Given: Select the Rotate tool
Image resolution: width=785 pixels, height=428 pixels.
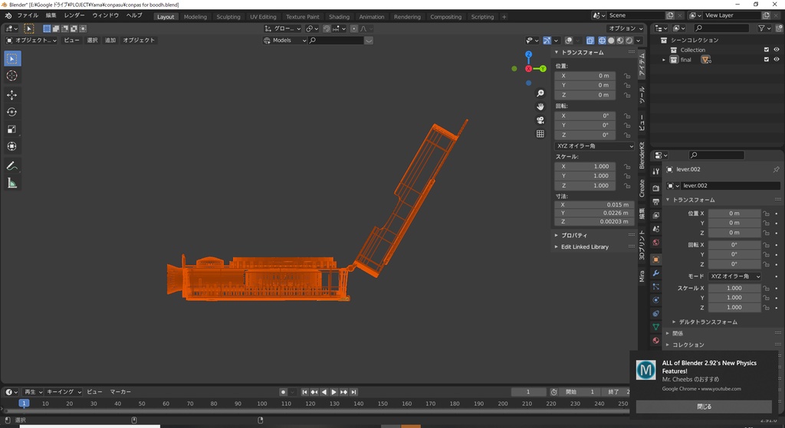Looking at the screenshot, I should click(x=12, y=112).
